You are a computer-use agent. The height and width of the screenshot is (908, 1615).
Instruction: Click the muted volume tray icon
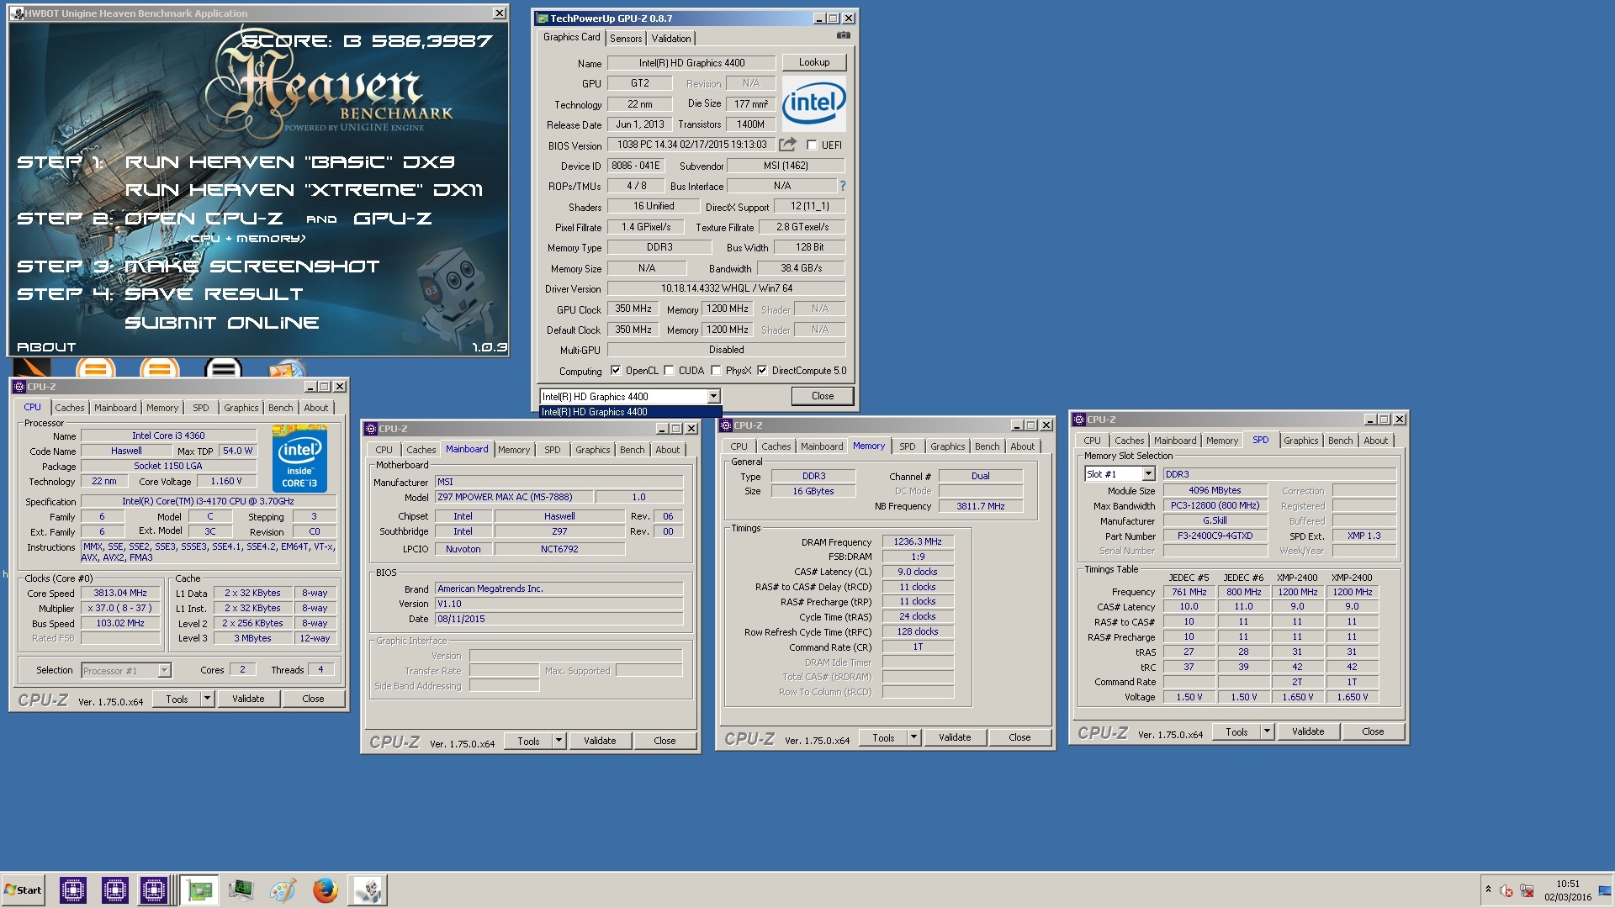pyautogui.click(x=1506, y=890)
